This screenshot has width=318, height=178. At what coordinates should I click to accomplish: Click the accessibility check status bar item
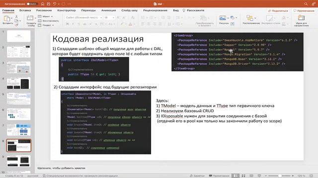tap(80, 176)
